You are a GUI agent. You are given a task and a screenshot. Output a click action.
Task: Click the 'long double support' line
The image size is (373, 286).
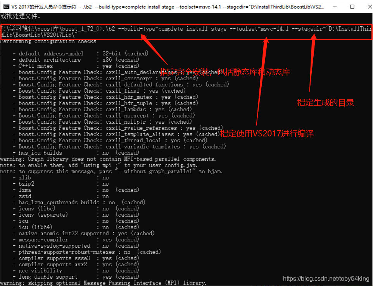click(76, 277)
